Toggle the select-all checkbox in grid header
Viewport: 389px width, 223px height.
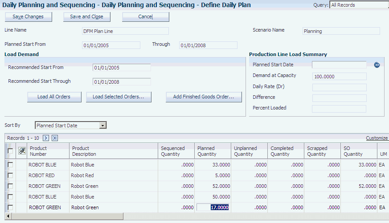pyautogui.click(x=10, y=151)
